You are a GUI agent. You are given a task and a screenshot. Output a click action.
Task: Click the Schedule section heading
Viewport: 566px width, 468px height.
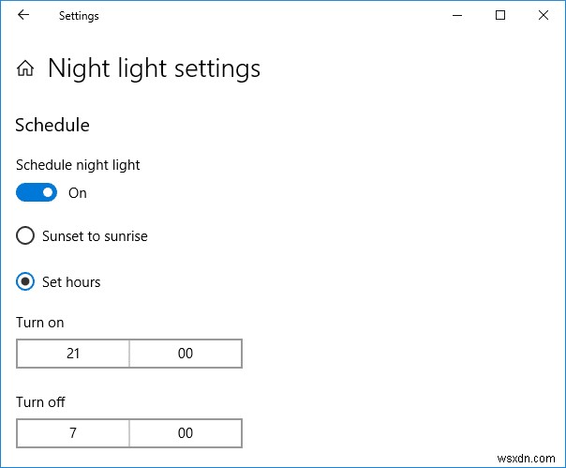click(52, 125)
